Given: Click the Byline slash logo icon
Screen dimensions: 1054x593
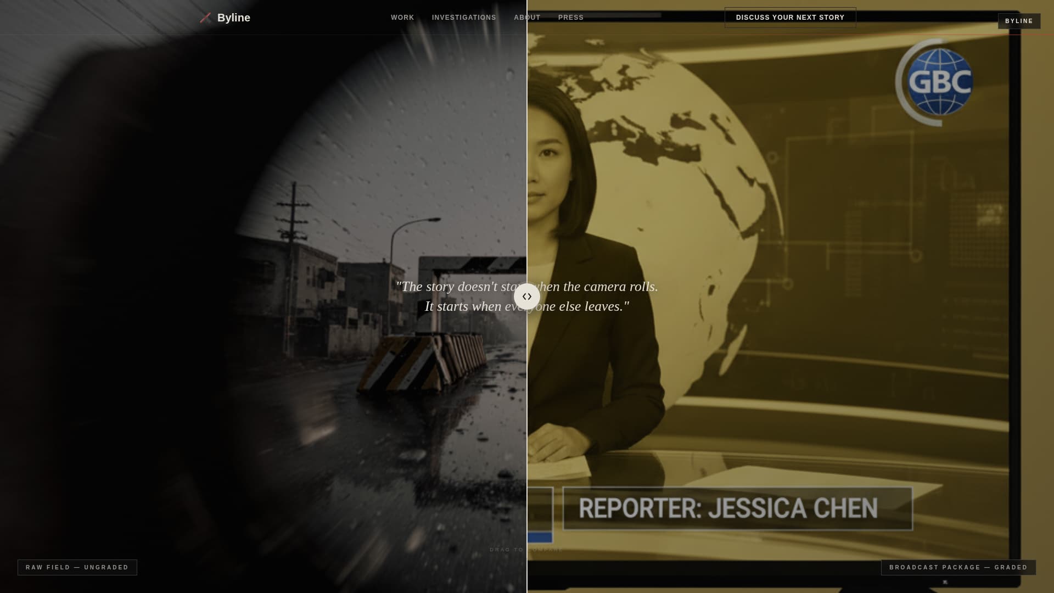Looking at the screenshot, I should pyautogui.click(x=205, y=18).
